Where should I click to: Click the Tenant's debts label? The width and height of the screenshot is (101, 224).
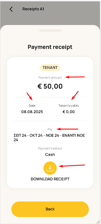tap(69, 106)
